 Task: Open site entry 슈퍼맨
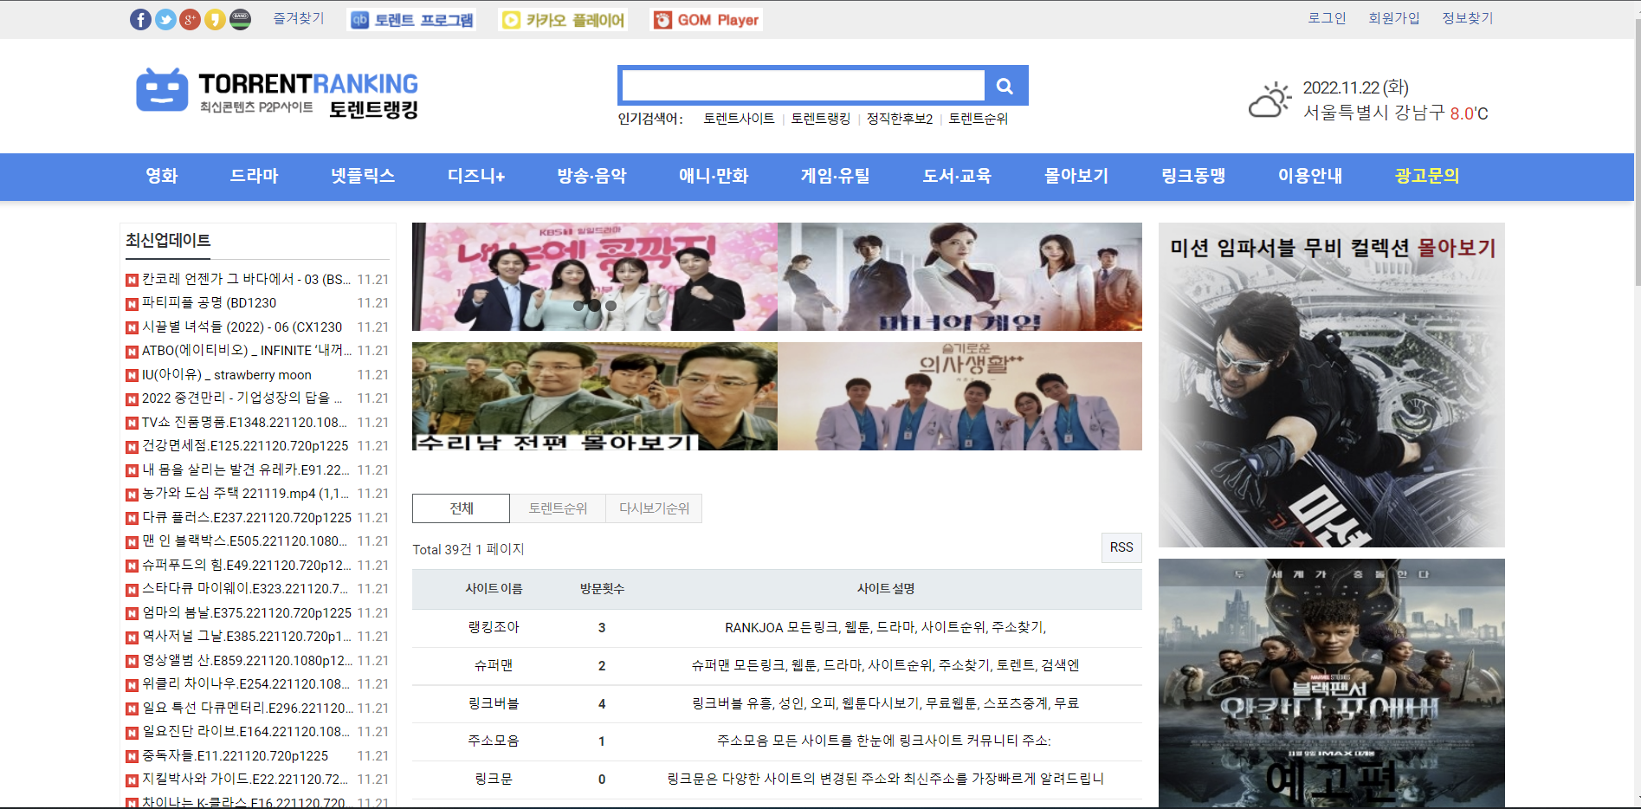tap(494, 665)
